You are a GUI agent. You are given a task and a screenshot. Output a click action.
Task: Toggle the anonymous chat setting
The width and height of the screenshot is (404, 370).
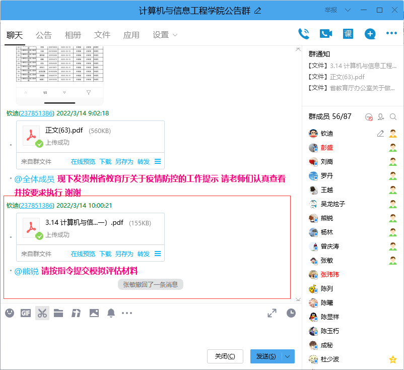(368, 116)
